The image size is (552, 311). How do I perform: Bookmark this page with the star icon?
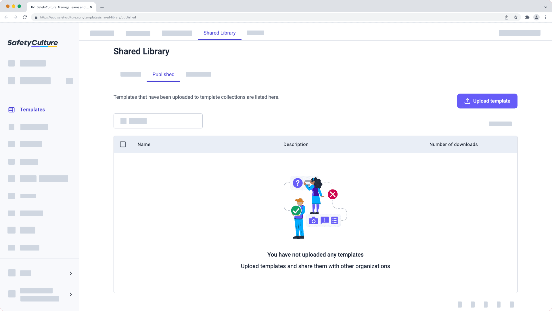coord(515,17)
